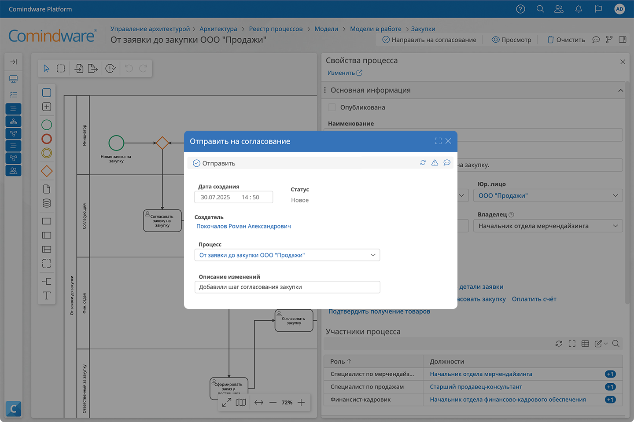
Task: Collapse Основная информация section
Action: point(620,90)
